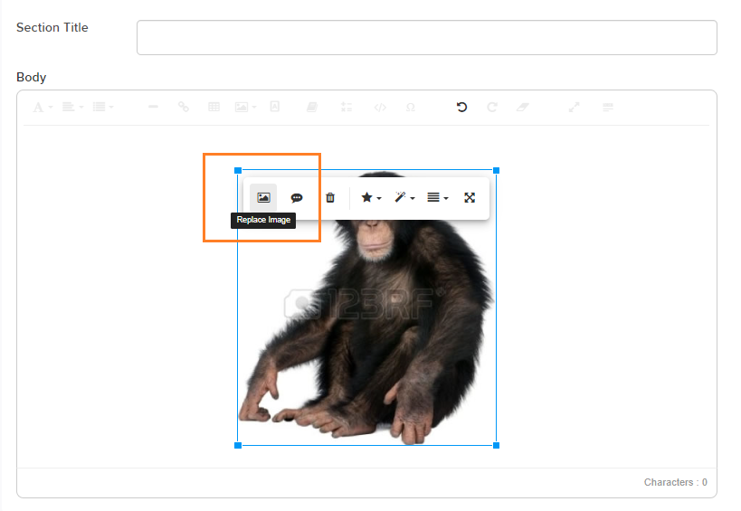The image size is (741, 511).
Task: Click the bottom-right image resize handle
Action: pos(496,445)
